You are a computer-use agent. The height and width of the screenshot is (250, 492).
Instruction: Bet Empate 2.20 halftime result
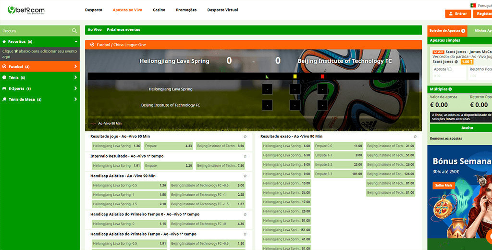pos(169,166)
